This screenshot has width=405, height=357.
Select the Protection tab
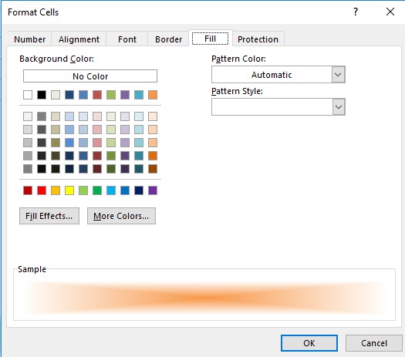click(258, 39)
